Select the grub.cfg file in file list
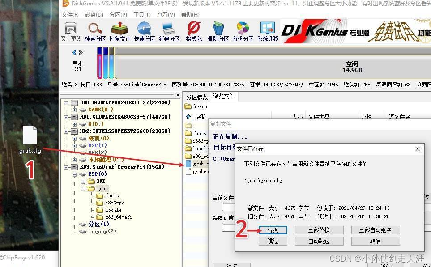Screen dimensions: 431x267 coord(197,164)
